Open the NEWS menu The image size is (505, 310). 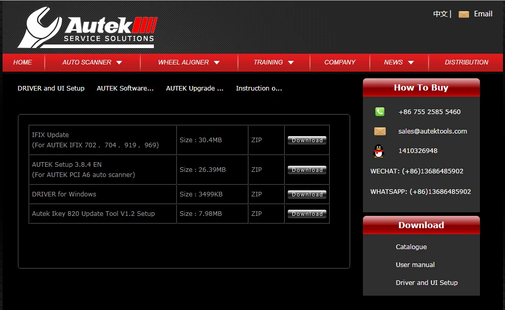point(393,62)
